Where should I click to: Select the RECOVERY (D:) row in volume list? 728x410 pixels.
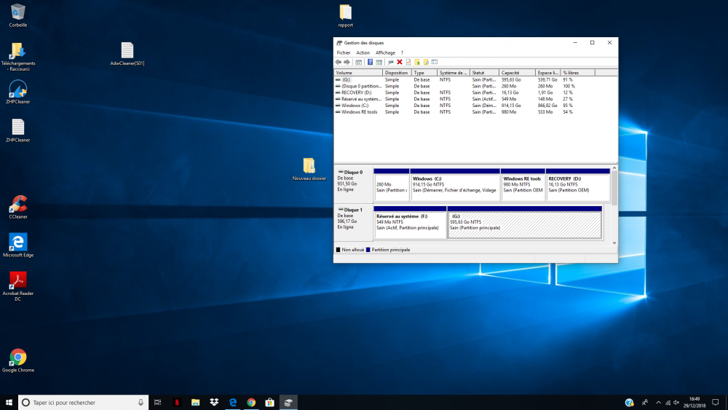(x=356, y=92)
